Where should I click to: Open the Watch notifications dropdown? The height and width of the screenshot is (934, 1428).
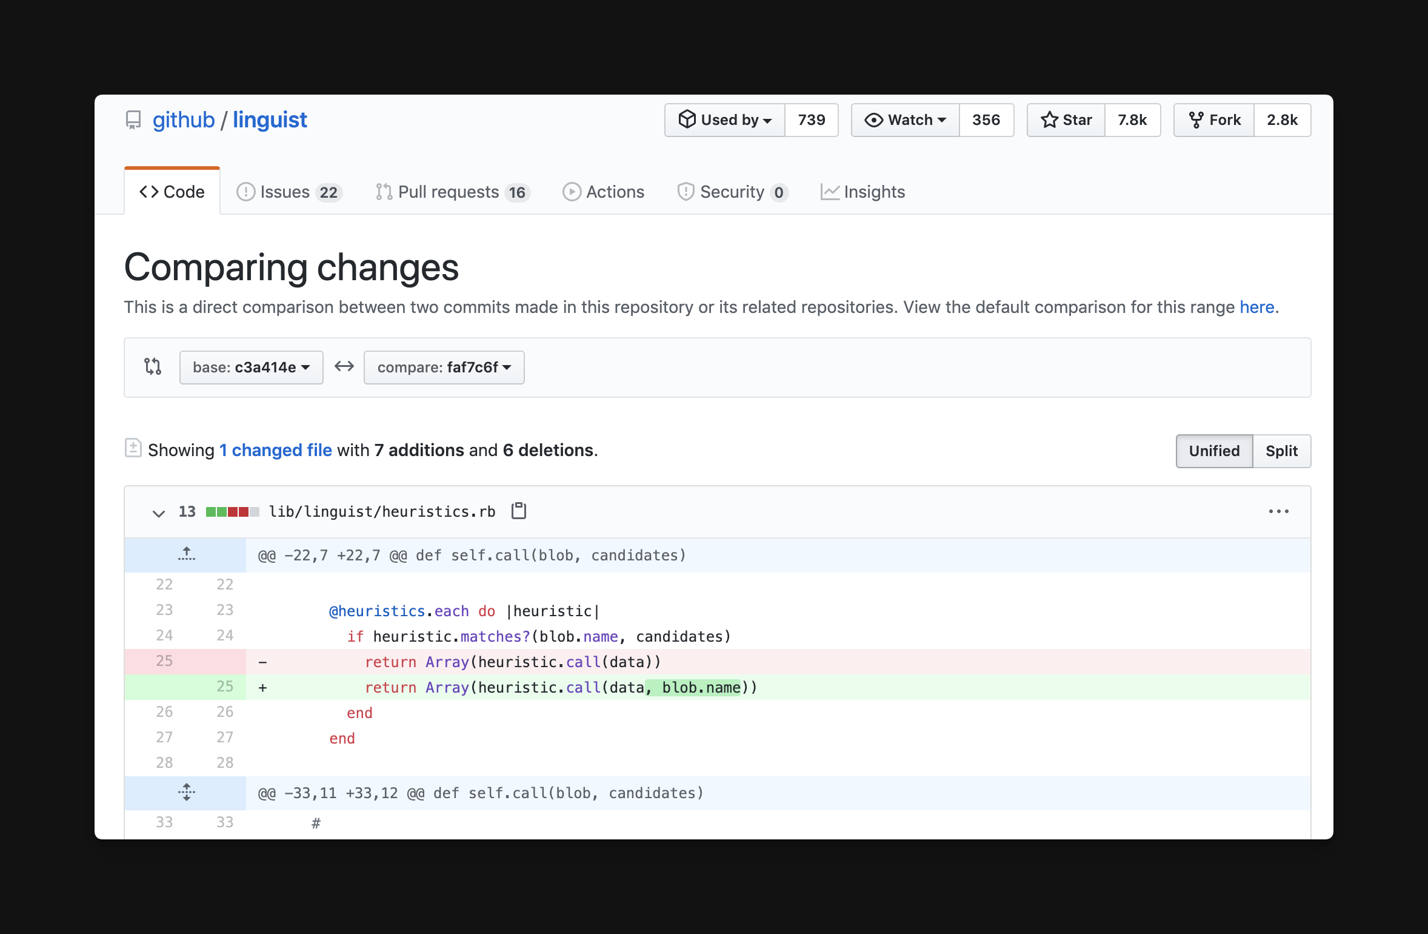click(906, 120)
